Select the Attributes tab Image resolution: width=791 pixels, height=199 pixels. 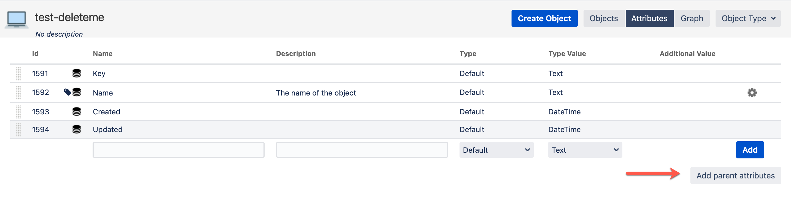click(x=649, y=18)
